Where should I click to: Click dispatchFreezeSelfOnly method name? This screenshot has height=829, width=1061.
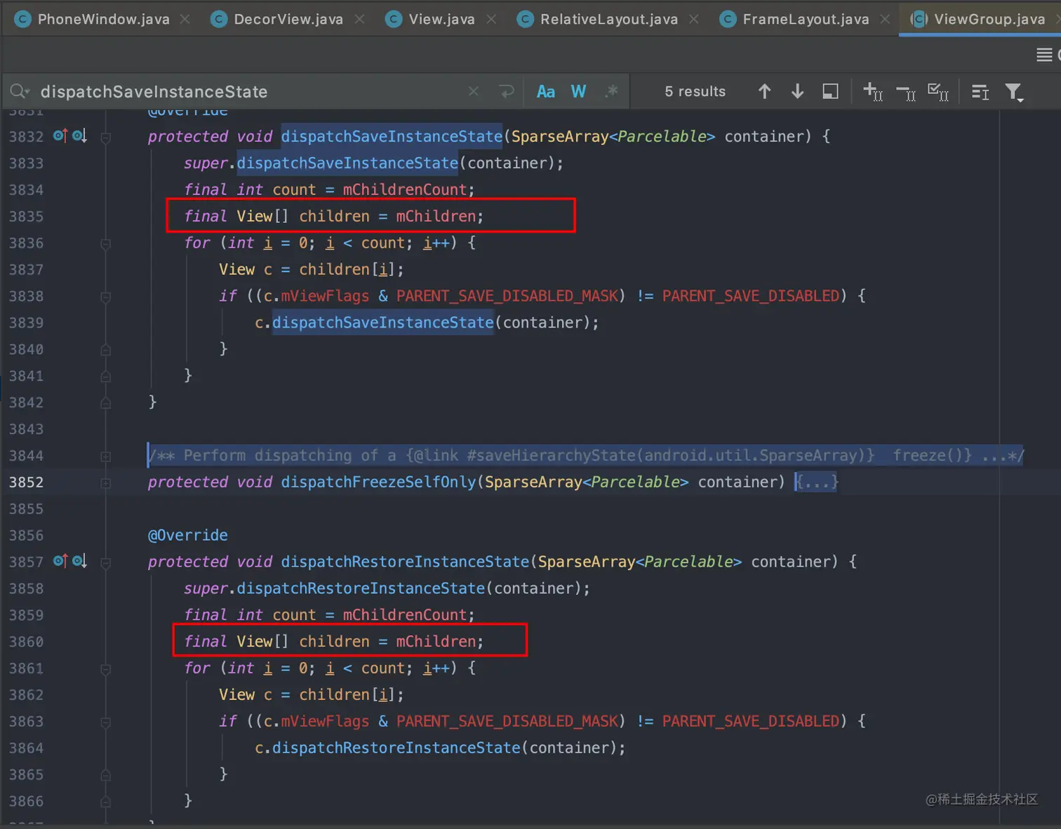click(x=378, y=482)
